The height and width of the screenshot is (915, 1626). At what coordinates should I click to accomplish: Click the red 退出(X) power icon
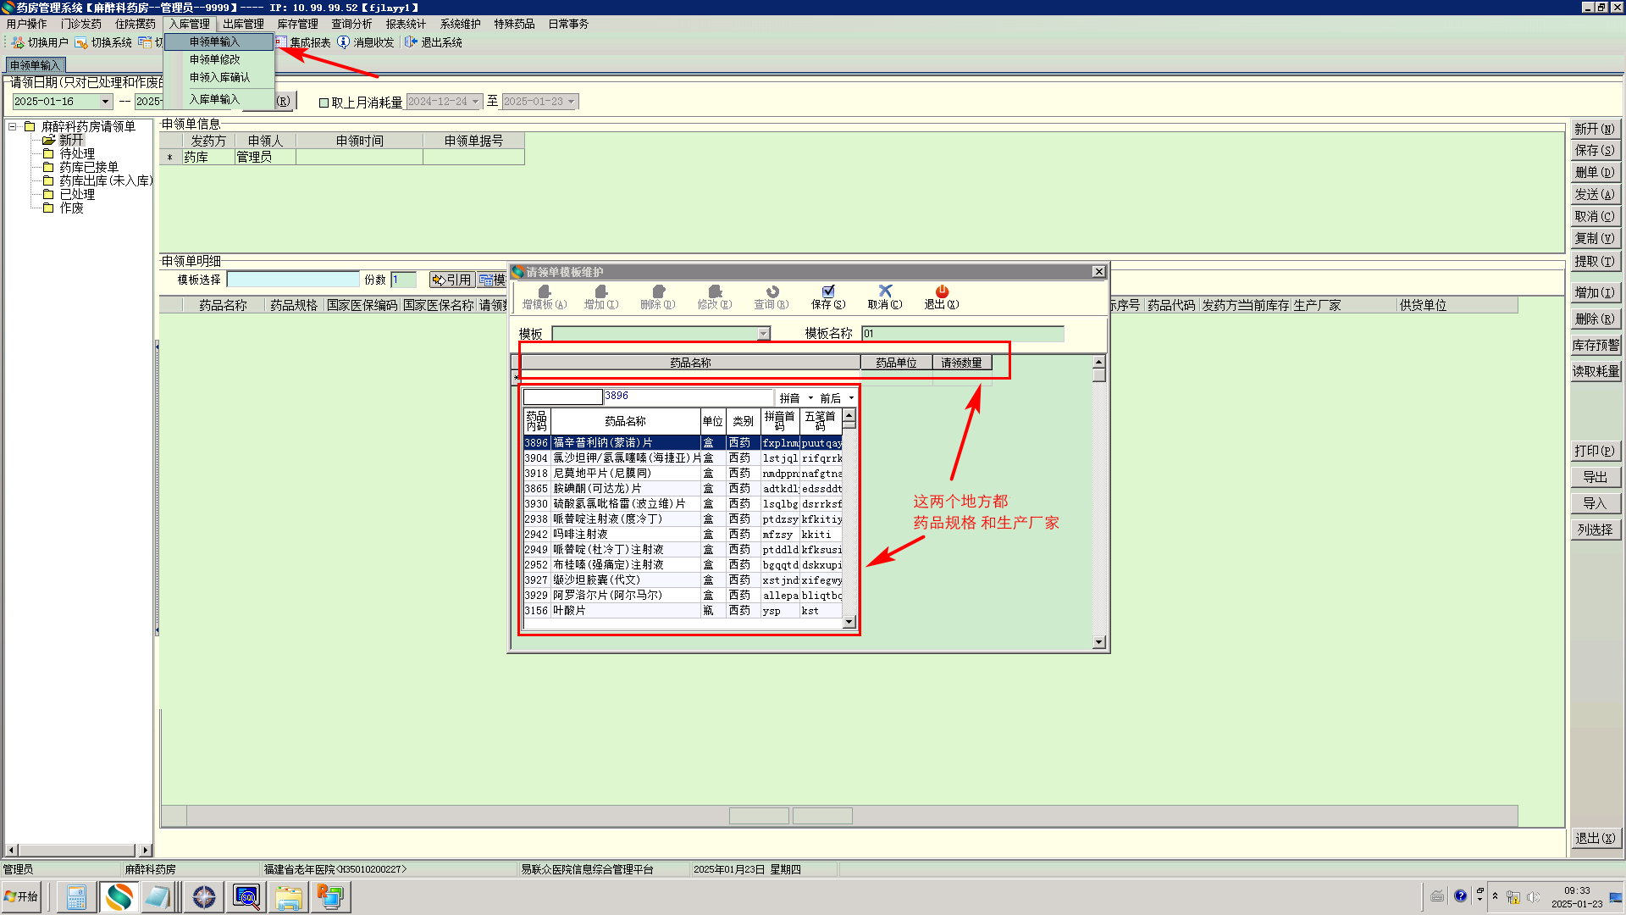pos(942,291)
